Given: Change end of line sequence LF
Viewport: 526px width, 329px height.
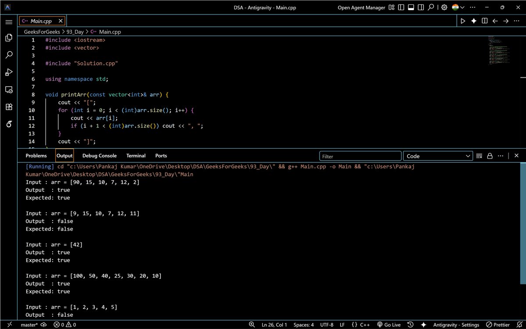Looking at the screenshot, I should pos(342,325).
